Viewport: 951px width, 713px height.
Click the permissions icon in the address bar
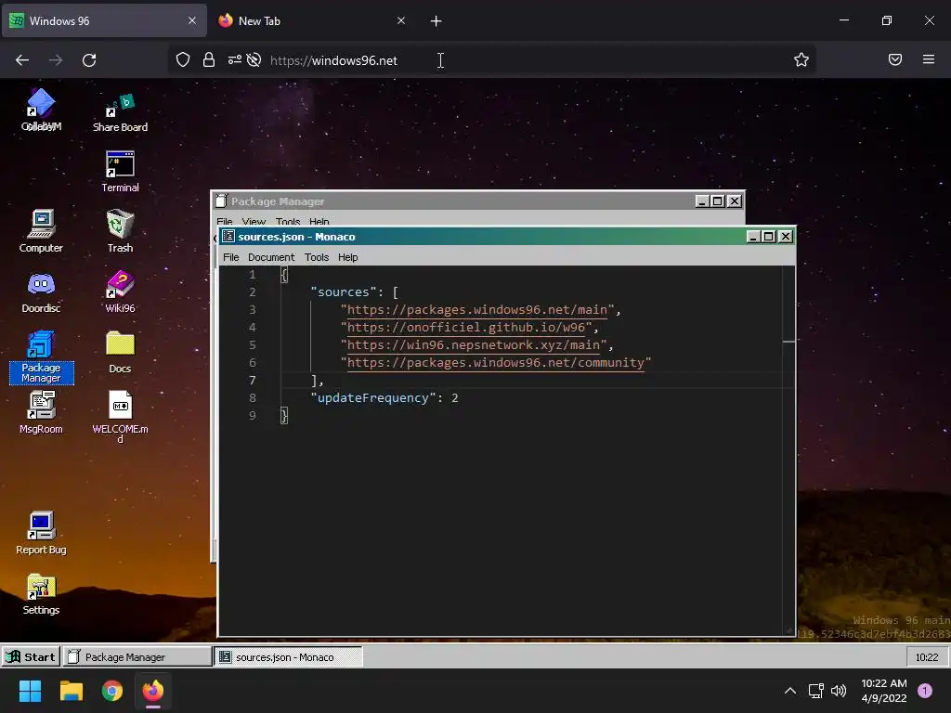[x=235, y=59]
